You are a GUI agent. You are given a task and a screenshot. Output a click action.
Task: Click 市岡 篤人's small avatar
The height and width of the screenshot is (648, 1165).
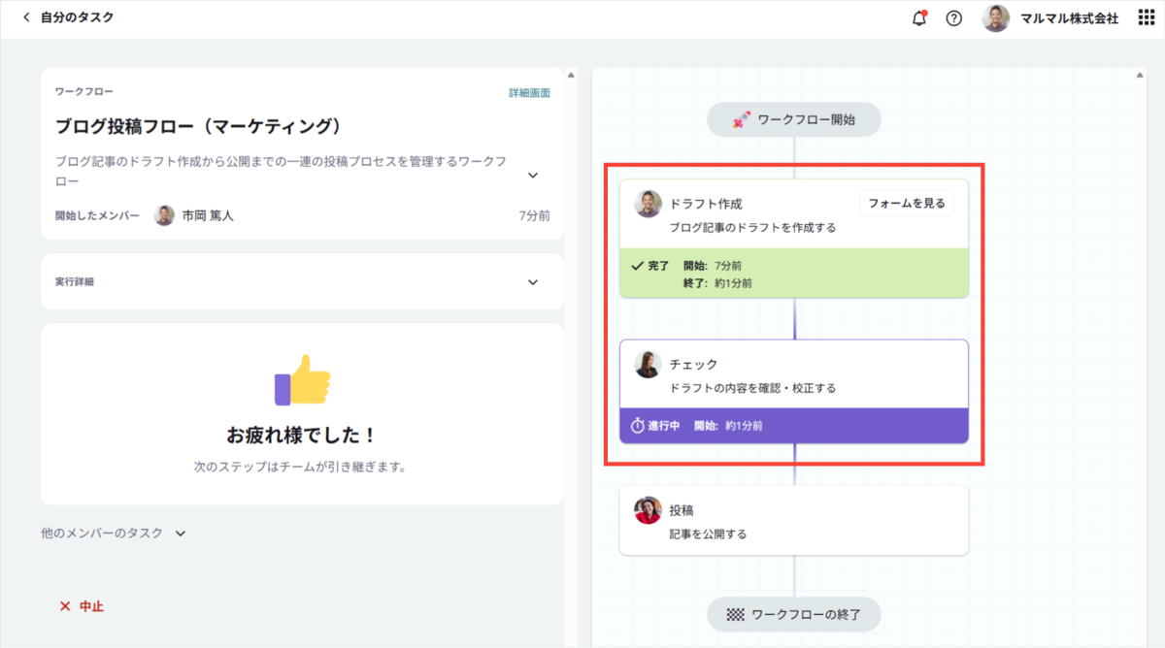coord(165,215)
